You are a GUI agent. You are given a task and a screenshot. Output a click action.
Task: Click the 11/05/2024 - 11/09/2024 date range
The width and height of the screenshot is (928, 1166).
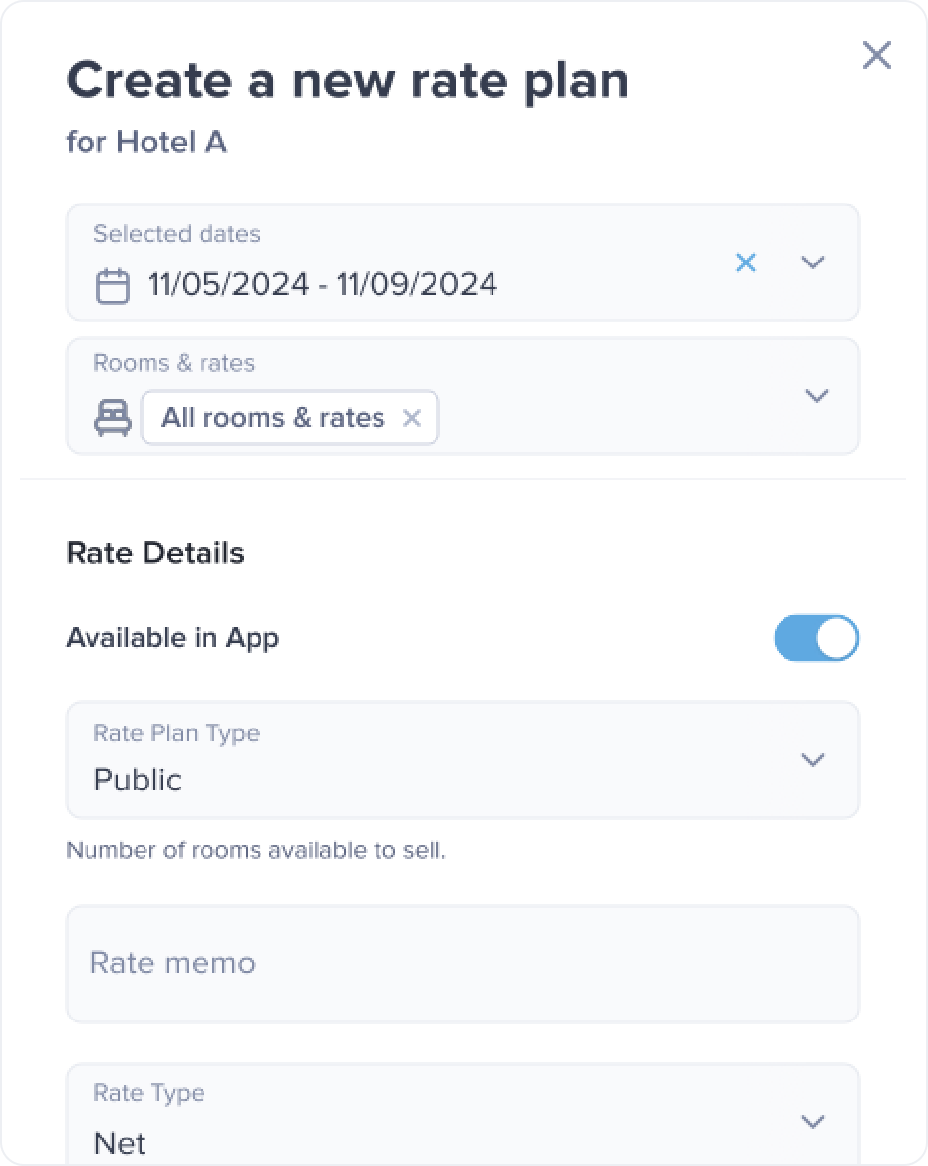[x=322, y=285]
